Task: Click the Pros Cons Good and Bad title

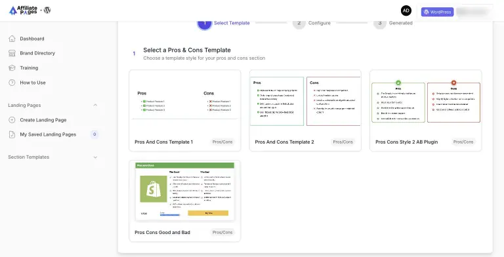Action: point(162,232)
